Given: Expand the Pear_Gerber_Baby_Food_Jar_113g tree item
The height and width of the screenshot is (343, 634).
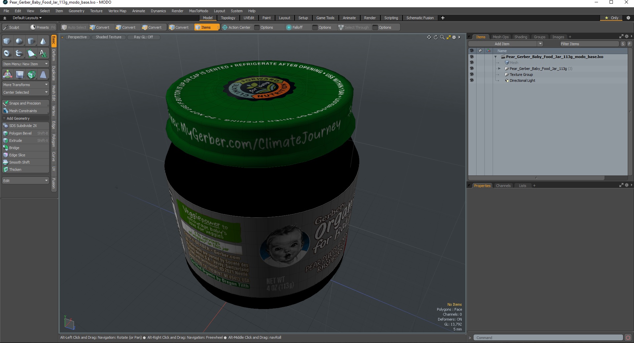Looking at the screenshot, I should point(499,69).
